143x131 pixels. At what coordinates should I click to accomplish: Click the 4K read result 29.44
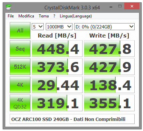click(x=57, y=85)
